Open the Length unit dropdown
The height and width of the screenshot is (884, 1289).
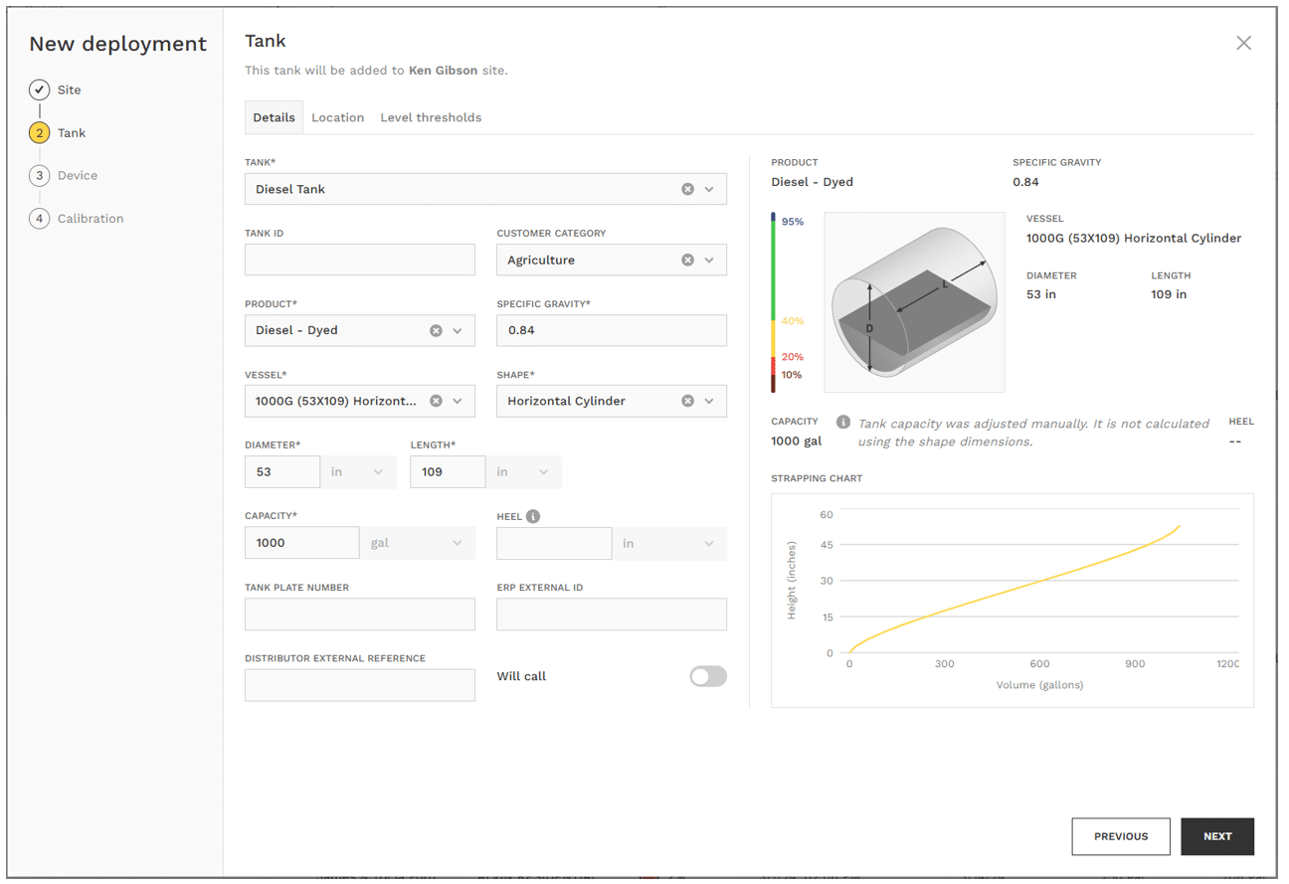[524, 472]
